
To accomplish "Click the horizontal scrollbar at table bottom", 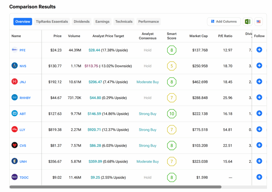I will (x=115, y=187).
